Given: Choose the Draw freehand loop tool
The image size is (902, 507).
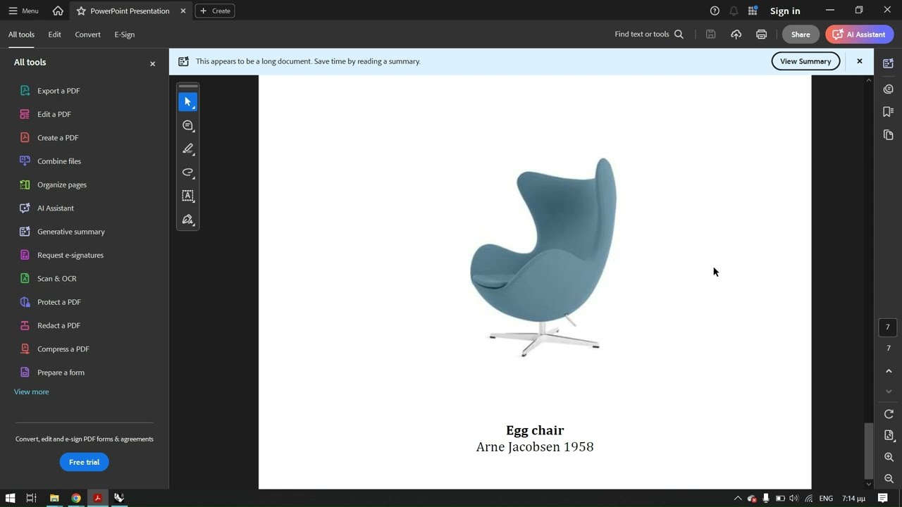Looking at the screenshot, I should pyautogui.click(x=187, y=173).
